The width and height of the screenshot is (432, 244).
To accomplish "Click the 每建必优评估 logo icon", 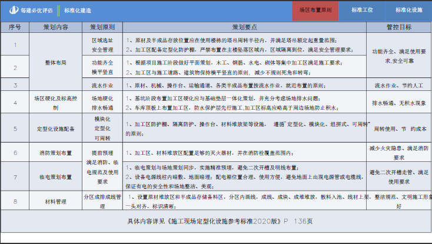I will [14, 11].
